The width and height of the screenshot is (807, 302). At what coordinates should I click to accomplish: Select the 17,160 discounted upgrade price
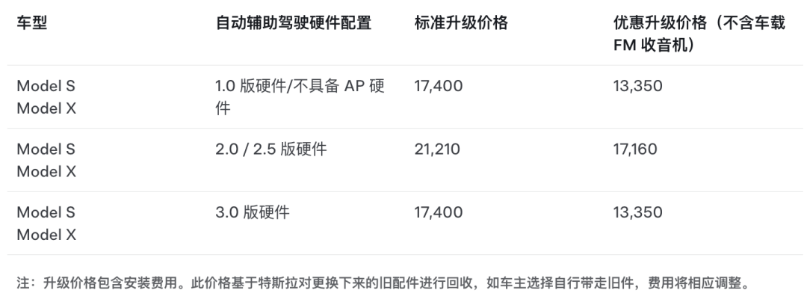pos(635,149)
